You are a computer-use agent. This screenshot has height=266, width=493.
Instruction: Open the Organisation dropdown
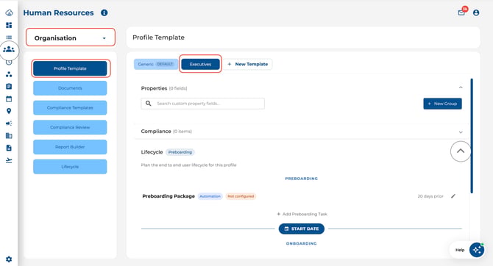click(x=71, y=38)
